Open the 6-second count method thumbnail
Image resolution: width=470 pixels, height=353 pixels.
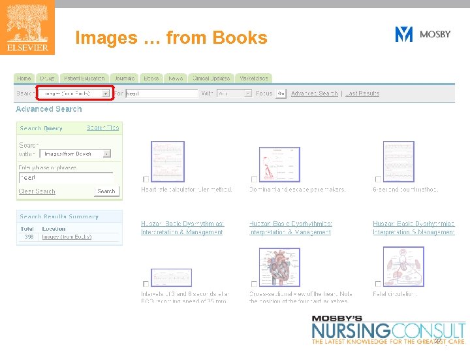(x=399, y=161)
